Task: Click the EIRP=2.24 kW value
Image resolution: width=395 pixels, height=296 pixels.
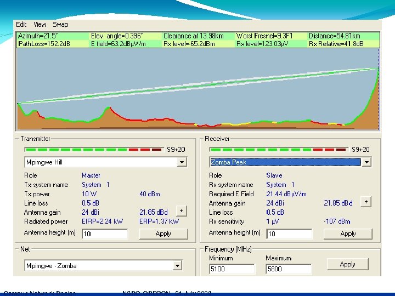Action: coord(102,221)
